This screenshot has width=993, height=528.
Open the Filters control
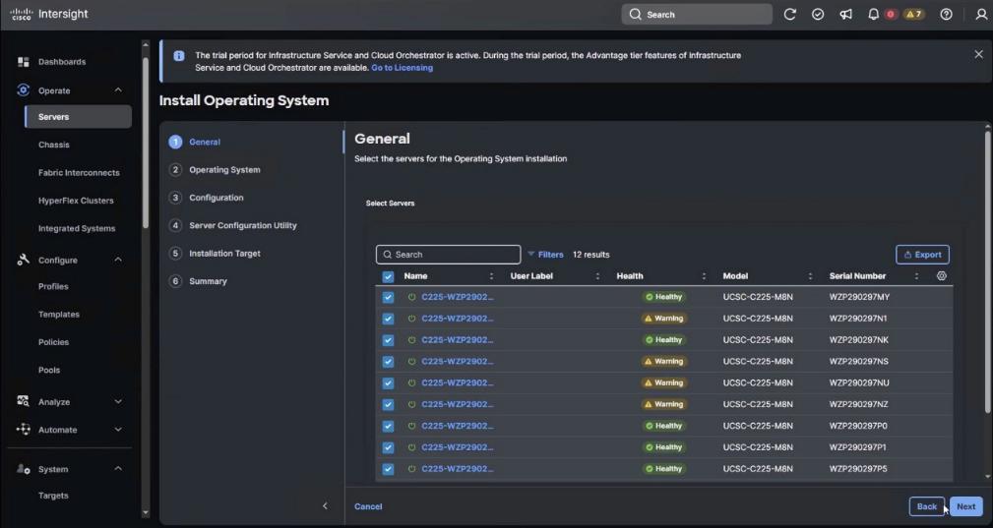click(545, 255)
